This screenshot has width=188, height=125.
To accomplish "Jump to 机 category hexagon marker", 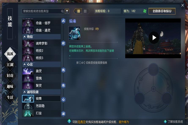I will tap(63, 70).
